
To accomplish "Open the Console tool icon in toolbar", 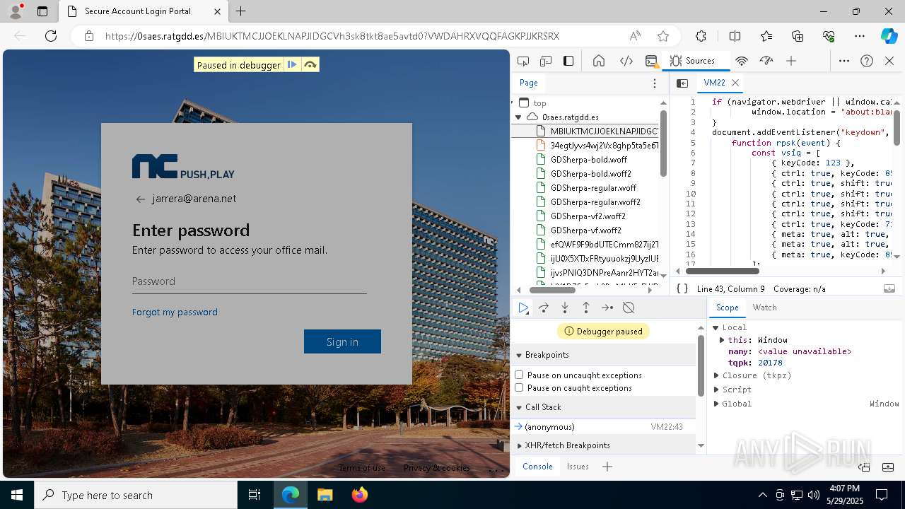I will point(652,61).
